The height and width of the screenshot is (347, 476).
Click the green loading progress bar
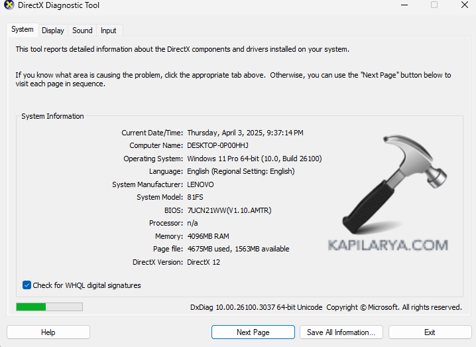[49, 307]
